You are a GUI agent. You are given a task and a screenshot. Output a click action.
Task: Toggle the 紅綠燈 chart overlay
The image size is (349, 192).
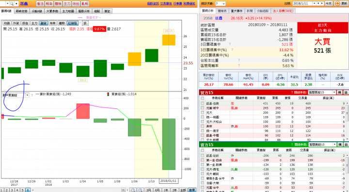click(x=73, y=23)
